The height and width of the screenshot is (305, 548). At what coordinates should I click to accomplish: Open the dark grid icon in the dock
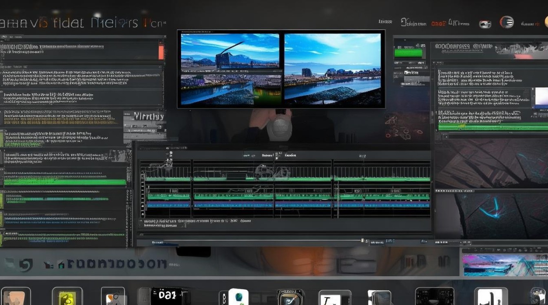pos(435,296)
